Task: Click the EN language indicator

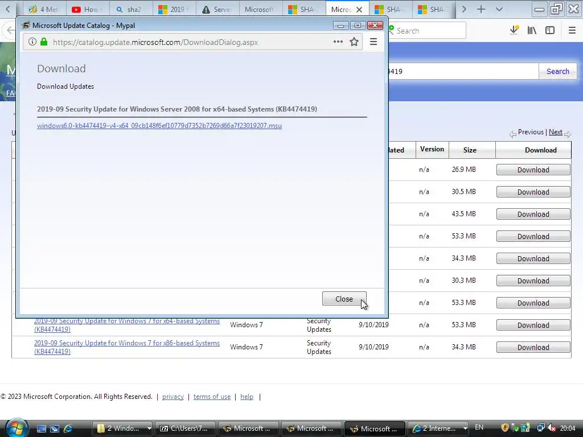Action: [x=479, y=427]
